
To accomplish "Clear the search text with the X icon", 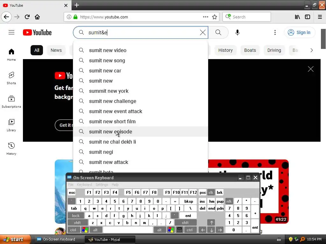I will click(x=203, y=32).
